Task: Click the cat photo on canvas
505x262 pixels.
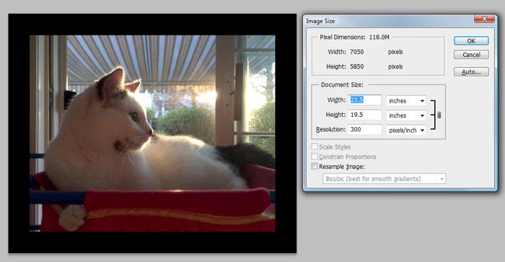Action: pos(152,134)
